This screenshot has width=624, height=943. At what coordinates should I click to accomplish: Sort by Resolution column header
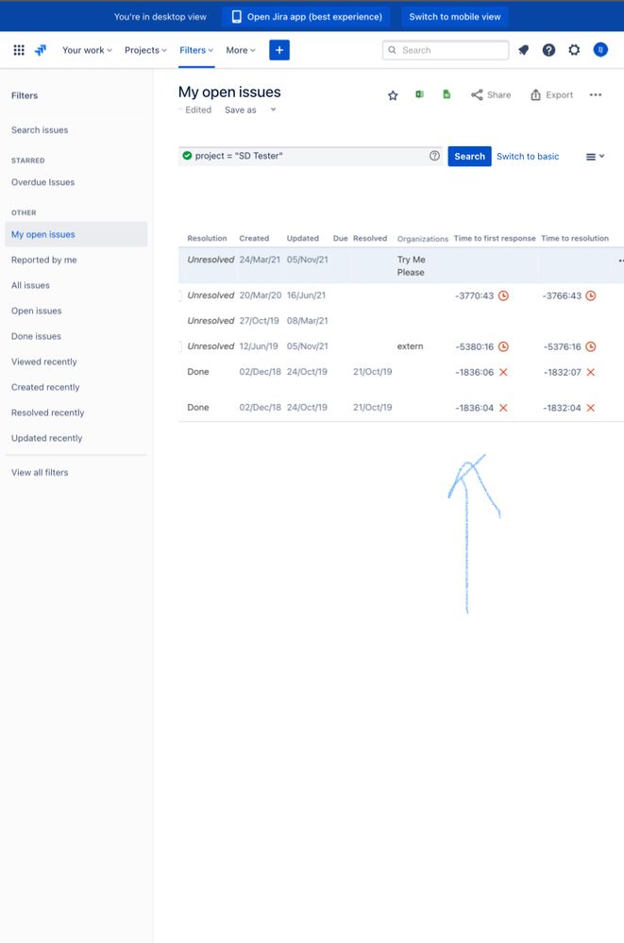pos(207,238)
